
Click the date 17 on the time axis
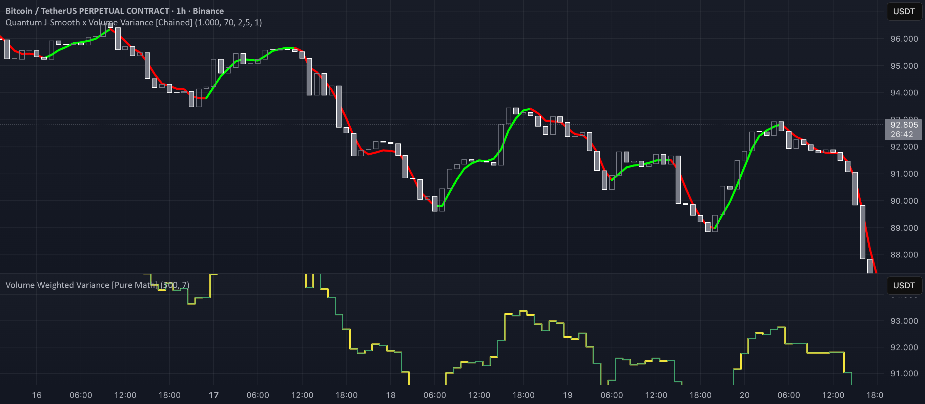214,395
